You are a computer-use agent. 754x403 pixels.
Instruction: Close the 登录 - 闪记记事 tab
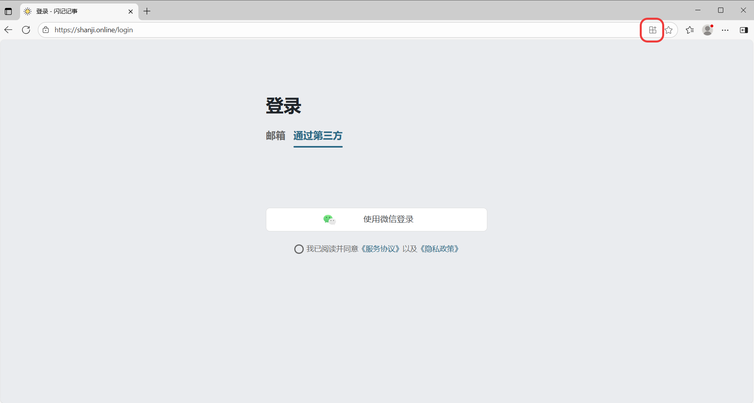[130, 11]
